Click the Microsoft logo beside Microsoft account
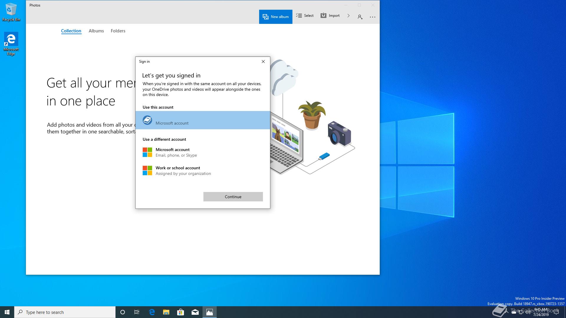 (x=147, y=152)
